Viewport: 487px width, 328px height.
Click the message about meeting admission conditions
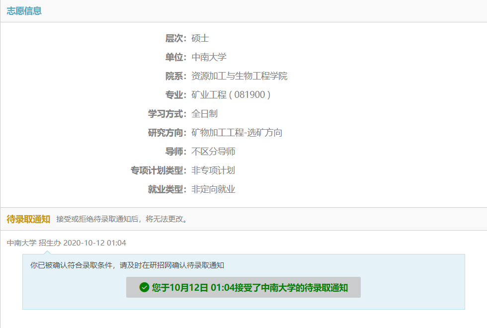127,265
